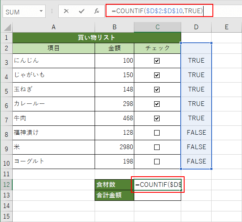Image resolution: width=242 pixels, height=222 pixels.
Task: Select empty cell C13 next to 合計金額
Action: click(158, 195)
